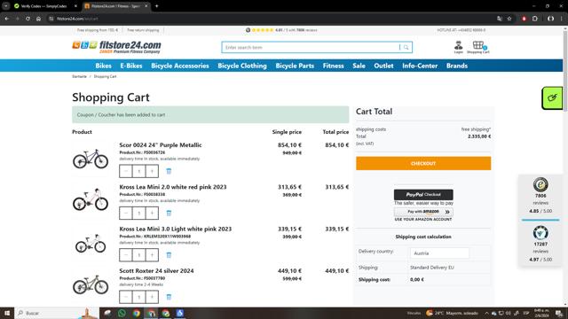
Task: Open Kross Lea Mini 2.0 white red pink link
Action: coord(173,187)
